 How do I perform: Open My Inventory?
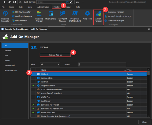click(x=51, y=16)
